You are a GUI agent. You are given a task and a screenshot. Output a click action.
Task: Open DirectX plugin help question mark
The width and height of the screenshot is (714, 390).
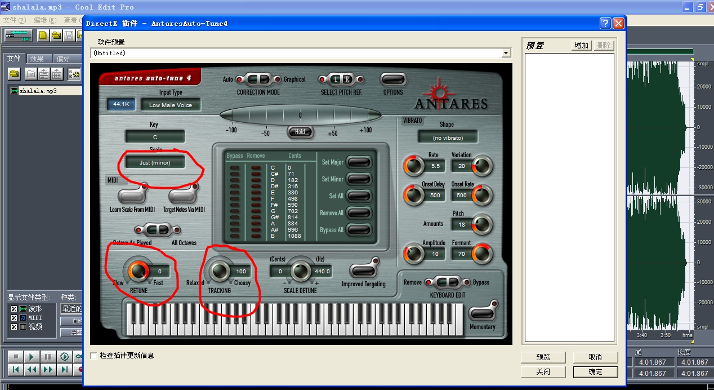(605, 23)
